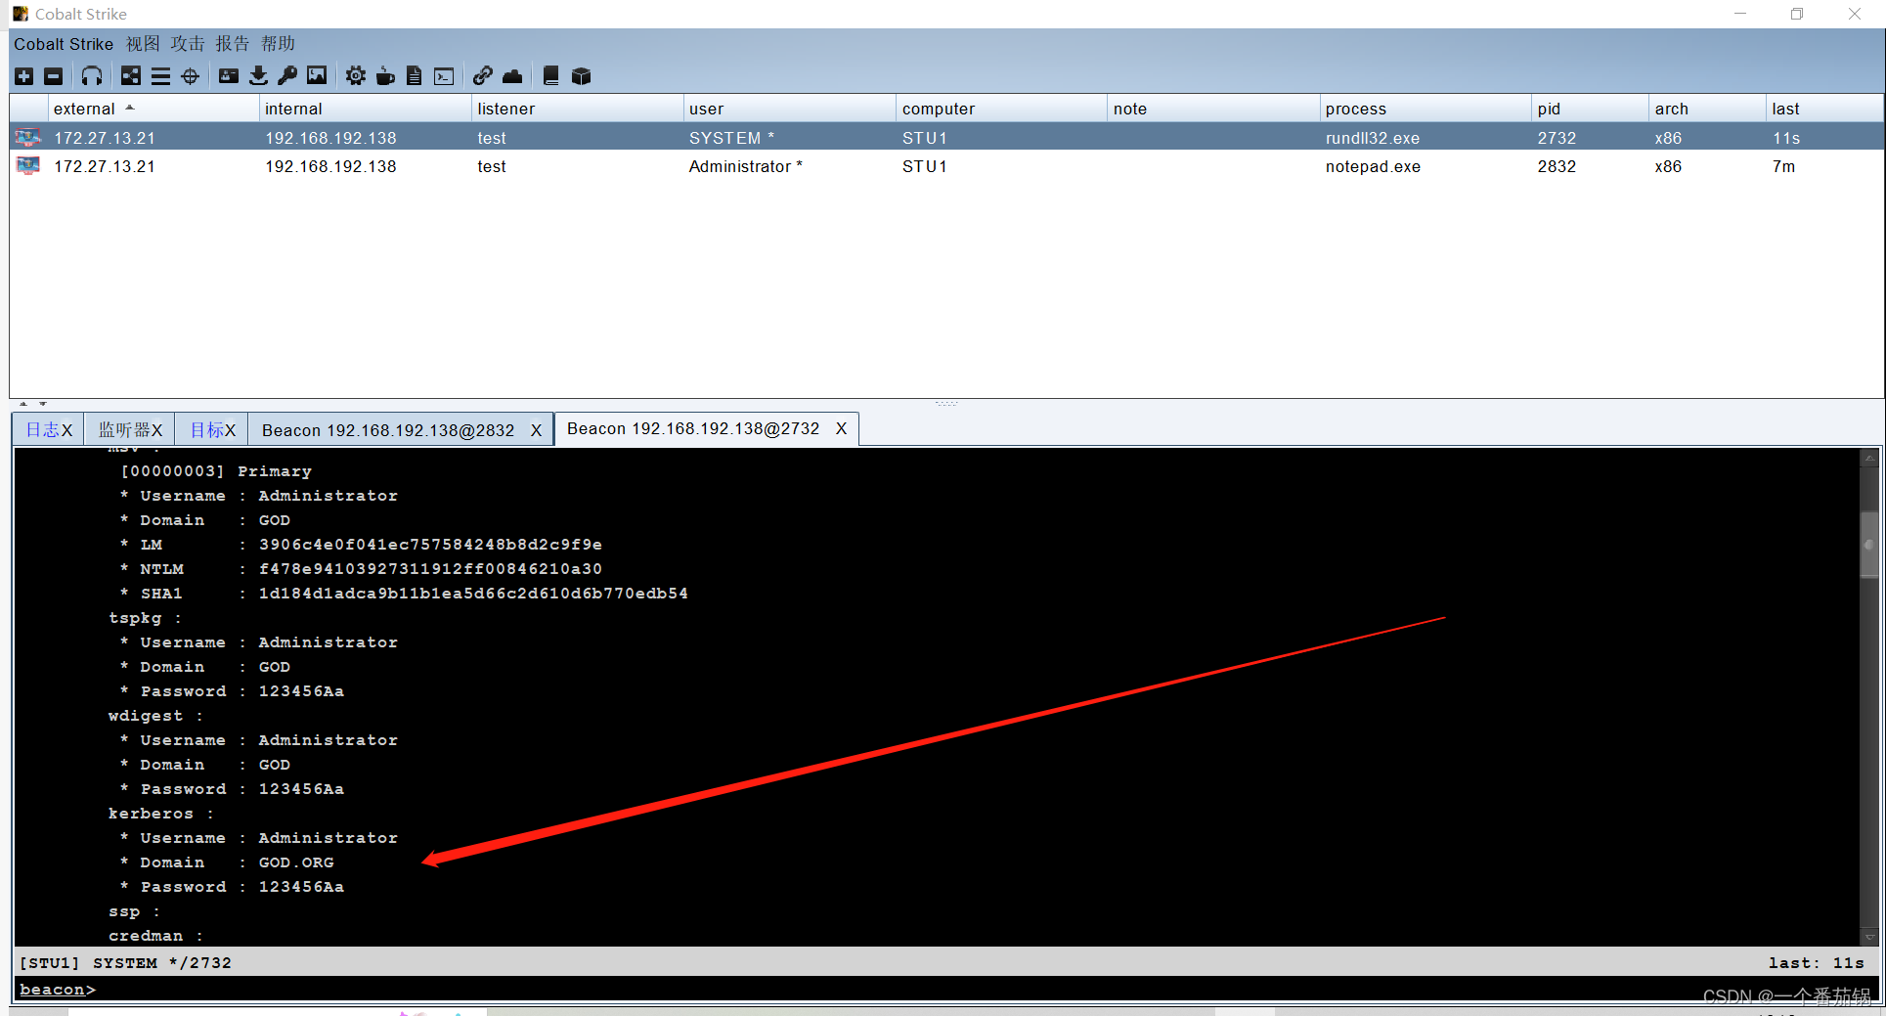Click the disconnect from team server minus icon
This screenshot has height=1016, width=1886.
[x=54, y=76]
